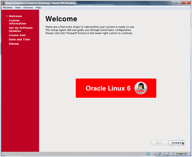Open the Devices menu

(x=28, y=7)
